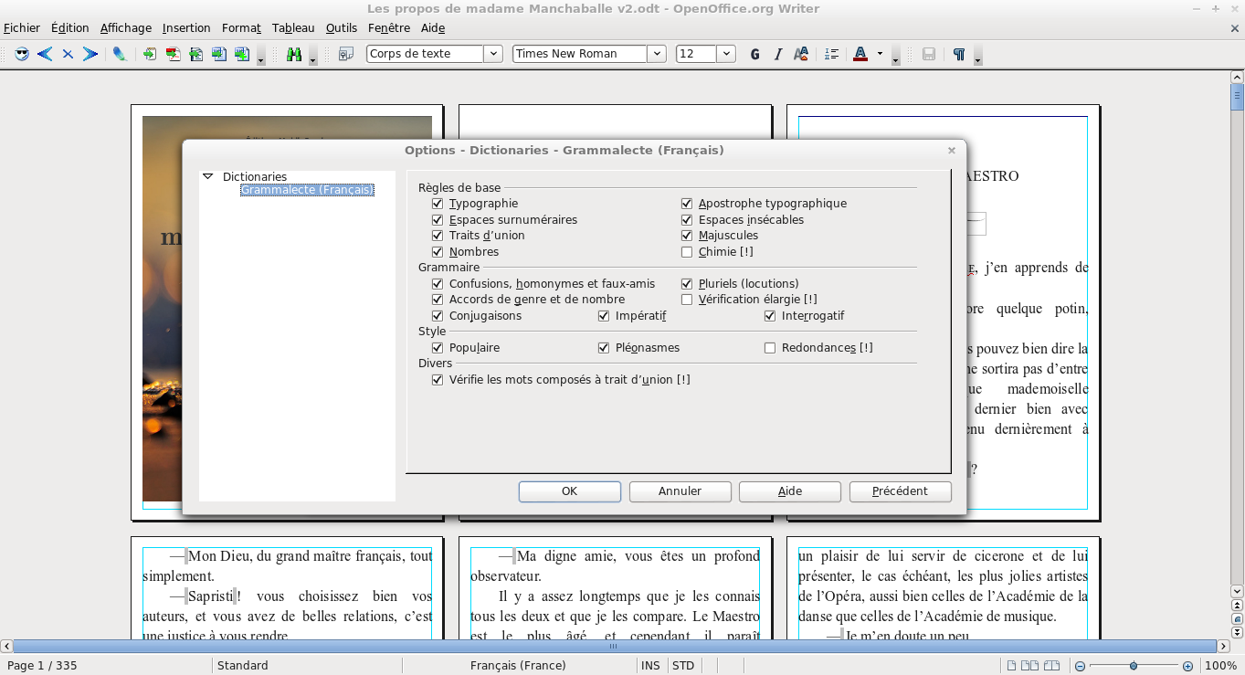Switch to book view layout in status bar
1245x675 pixels.
click(x=1052, y=666)
